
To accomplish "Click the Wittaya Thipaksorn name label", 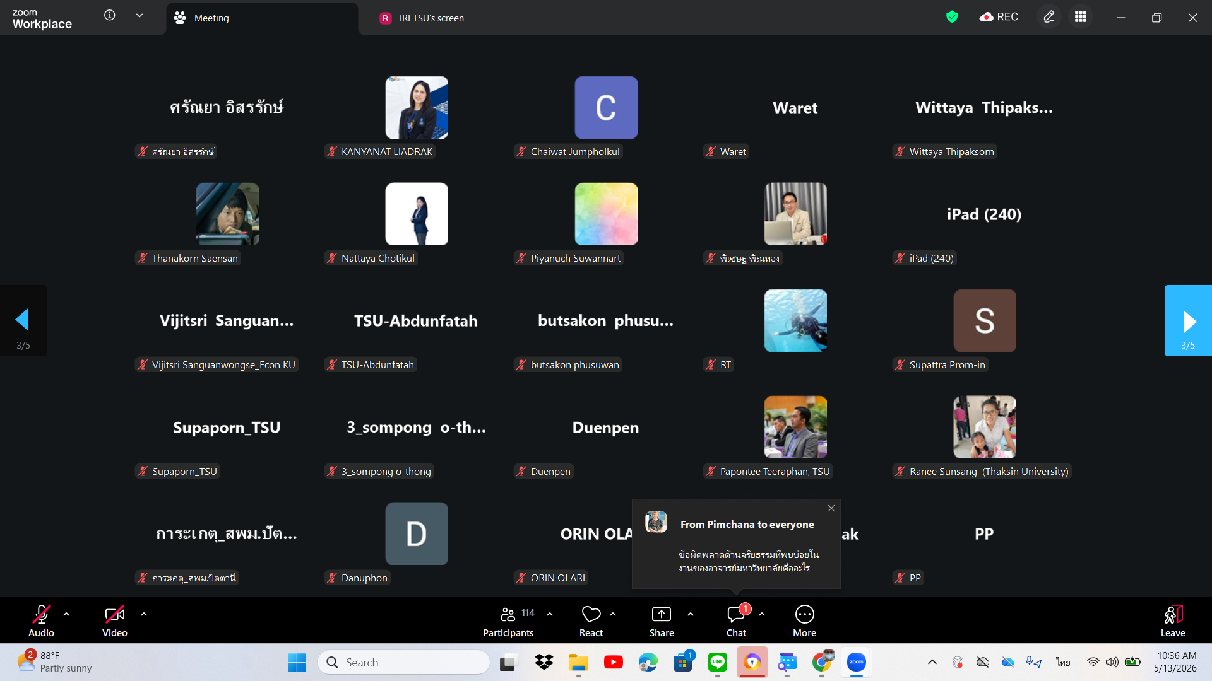I will click(945, 152).
